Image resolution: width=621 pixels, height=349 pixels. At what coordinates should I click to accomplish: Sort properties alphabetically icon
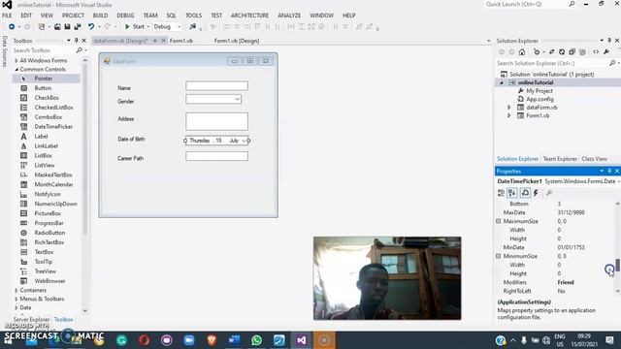(512, 193)
